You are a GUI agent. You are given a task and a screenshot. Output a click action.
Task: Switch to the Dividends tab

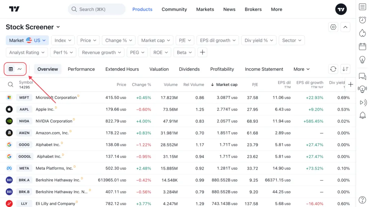point(189,69)
